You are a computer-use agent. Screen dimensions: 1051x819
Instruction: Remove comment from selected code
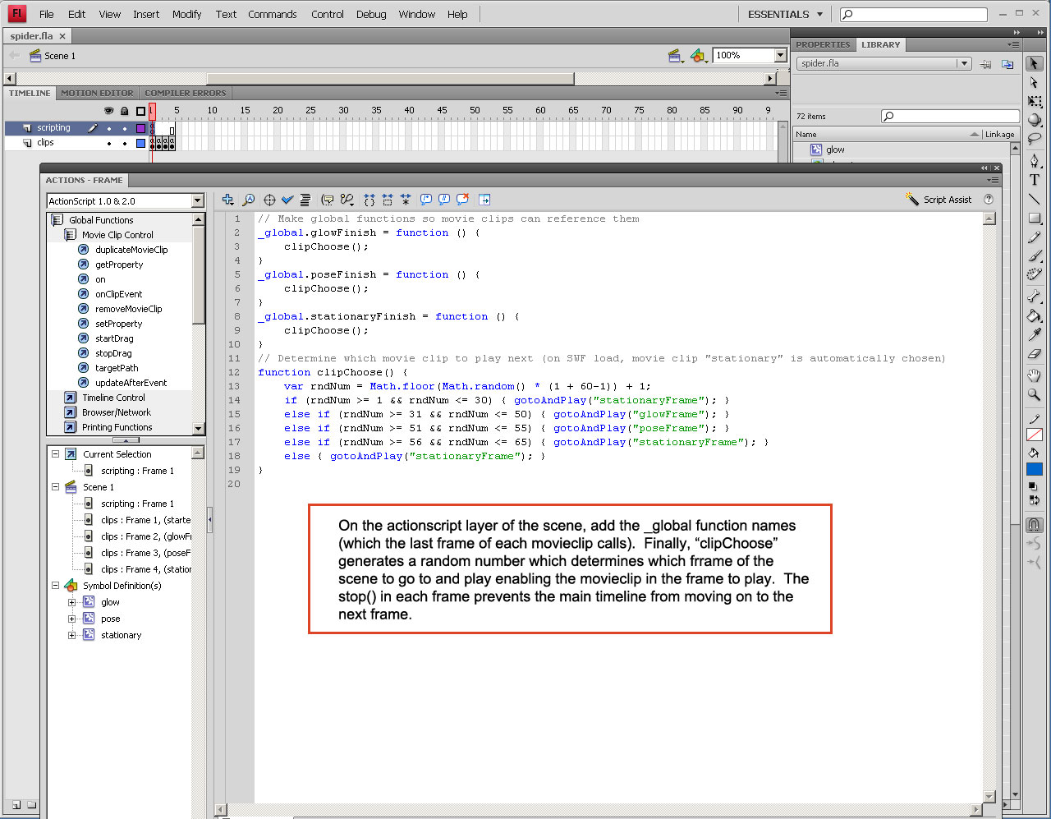[462, 200]
